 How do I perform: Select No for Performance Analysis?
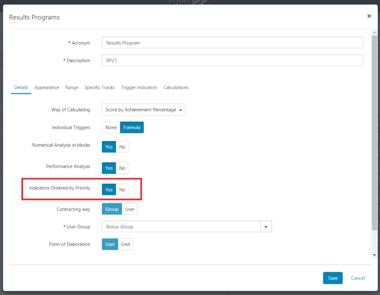click(x=122, y=168)
